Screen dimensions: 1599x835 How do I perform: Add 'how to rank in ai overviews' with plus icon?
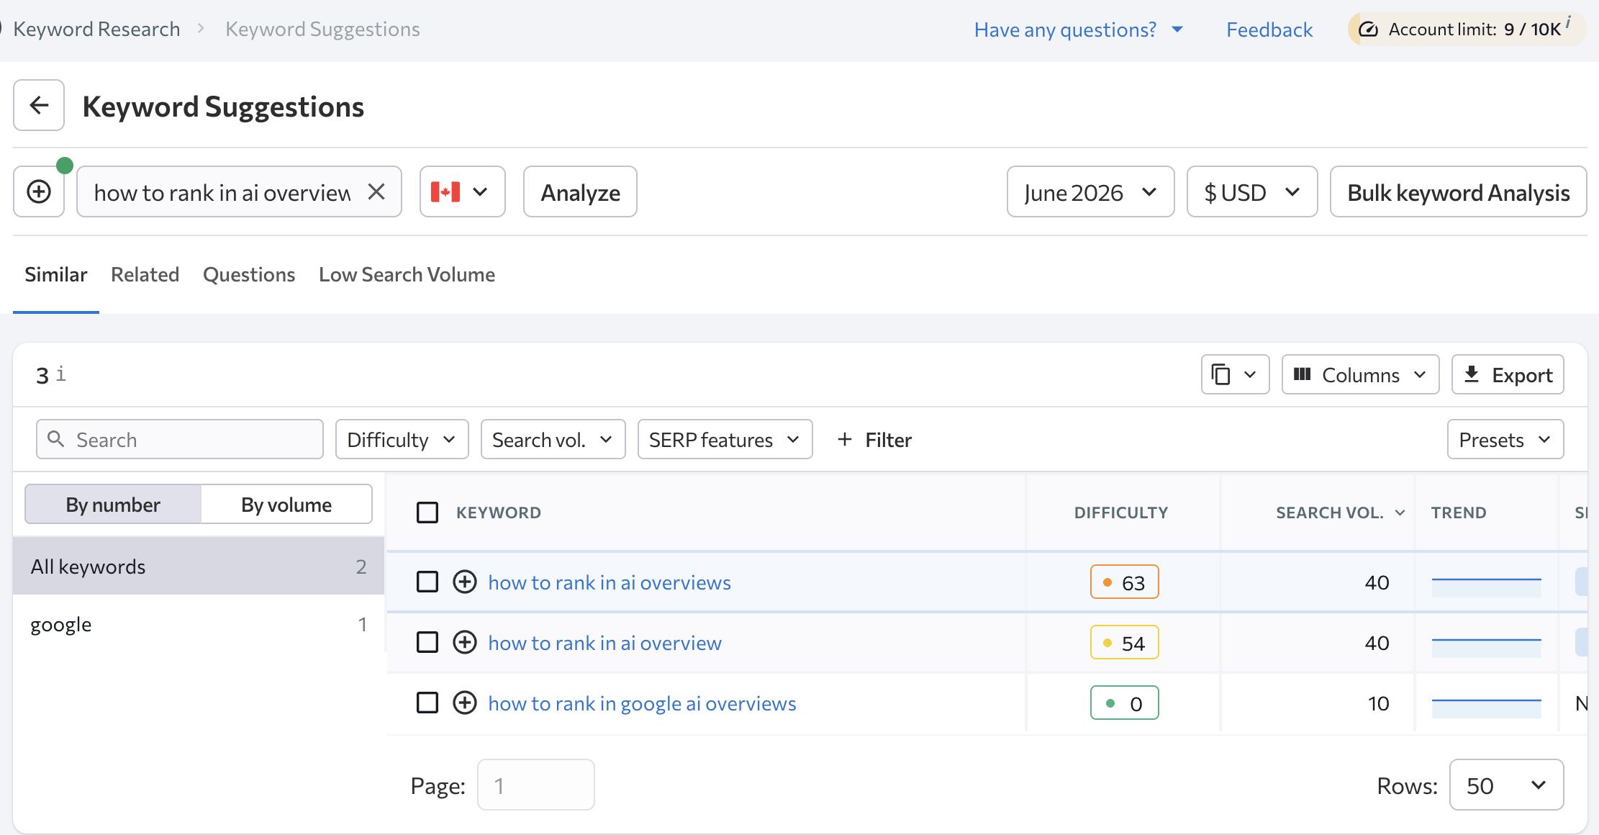pyautogui.click(x=465, y=582)
